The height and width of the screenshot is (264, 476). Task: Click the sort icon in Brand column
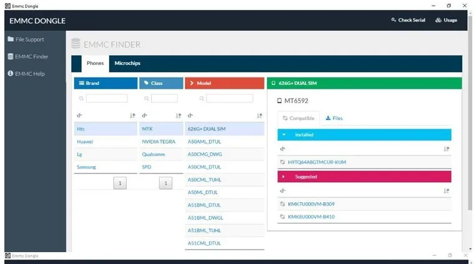tap(132, 115)
